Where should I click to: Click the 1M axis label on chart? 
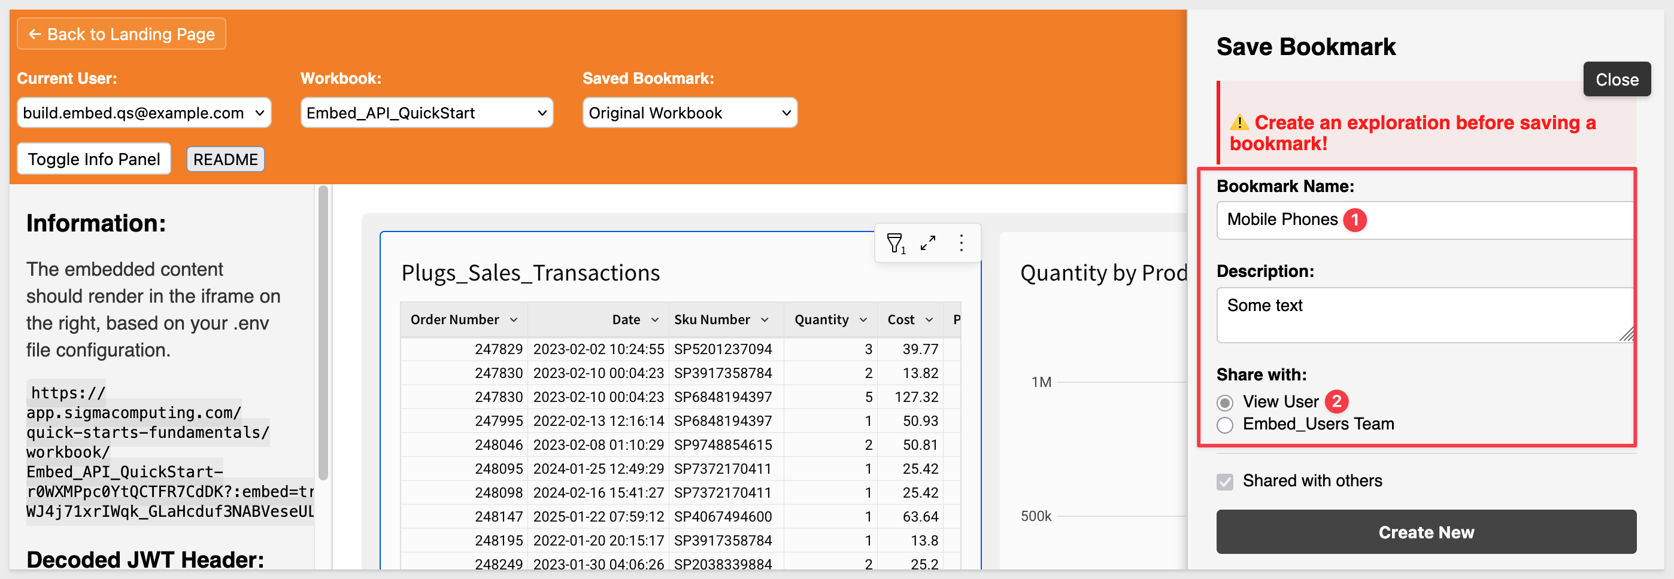[x=1041, y=382]
